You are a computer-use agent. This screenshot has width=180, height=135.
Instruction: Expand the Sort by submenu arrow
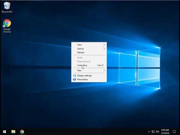(104, 49)
